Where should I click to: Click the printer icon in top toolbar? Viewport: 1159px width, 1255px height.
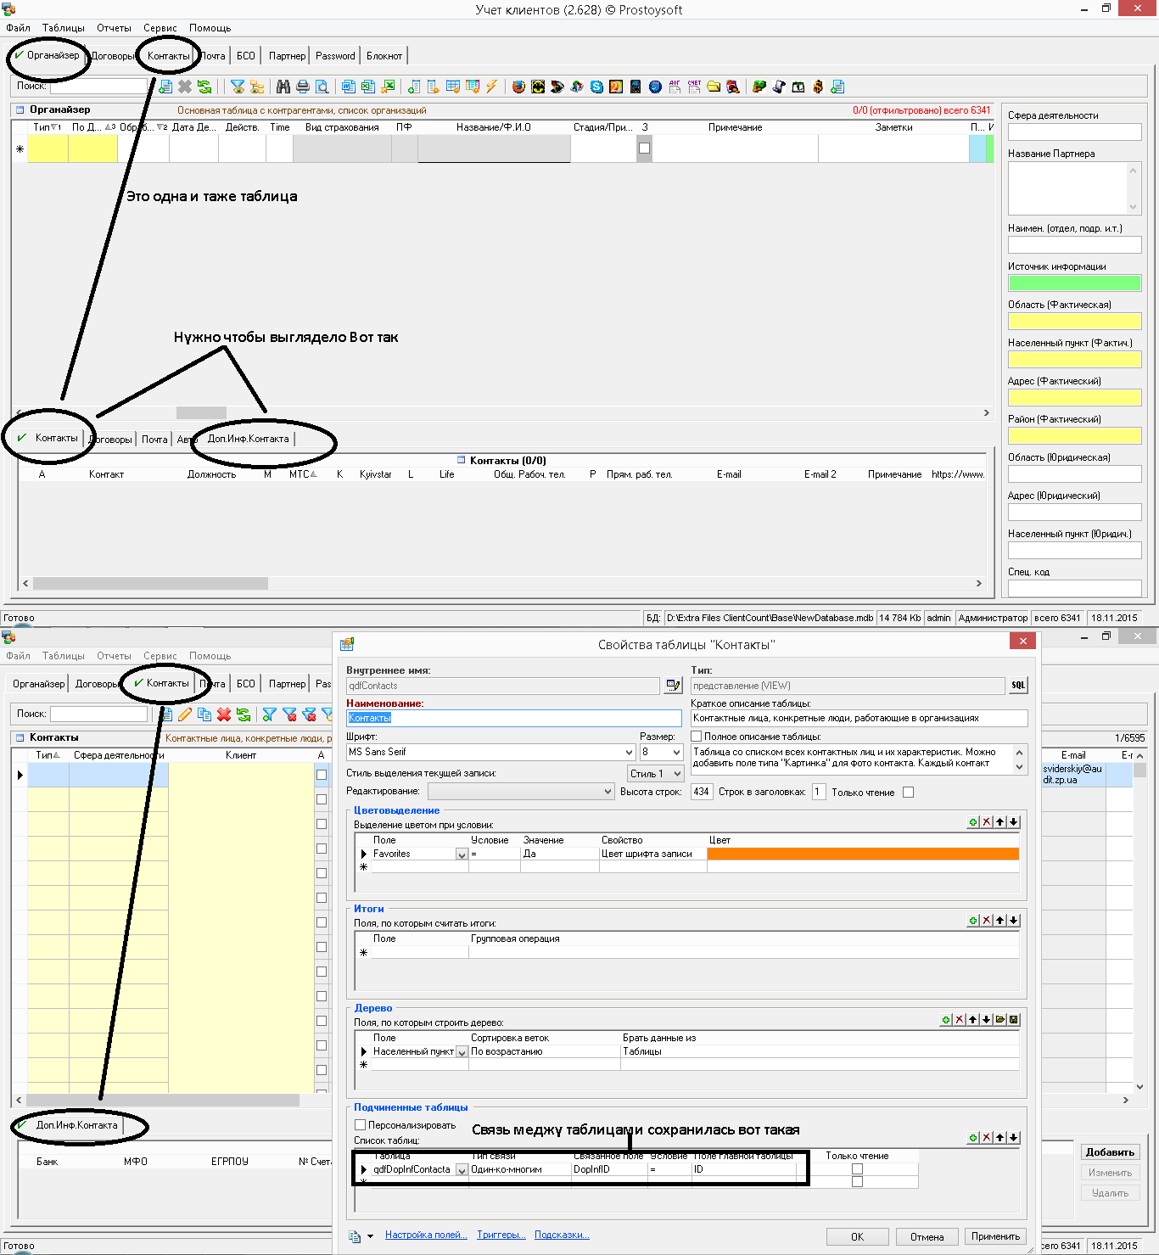point(302,87)
